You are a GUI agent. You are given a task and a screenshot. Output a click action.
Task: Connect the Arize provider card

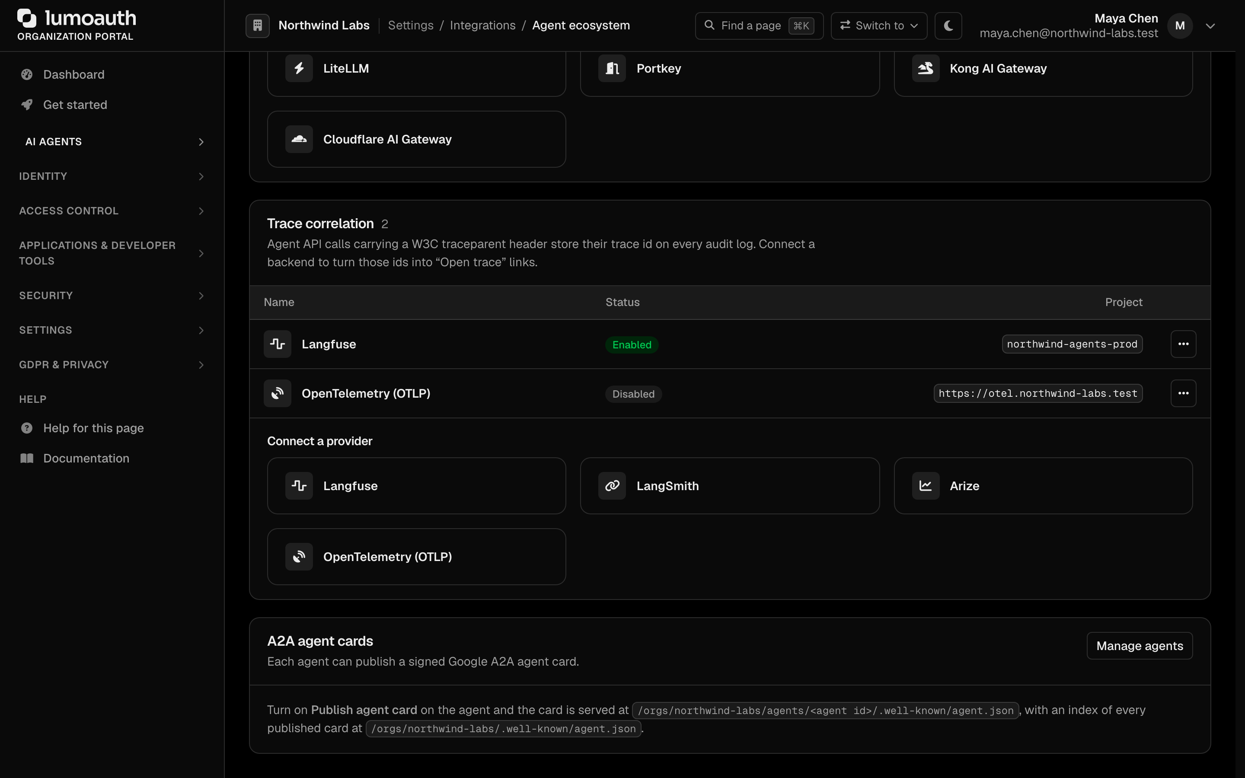1043,486
